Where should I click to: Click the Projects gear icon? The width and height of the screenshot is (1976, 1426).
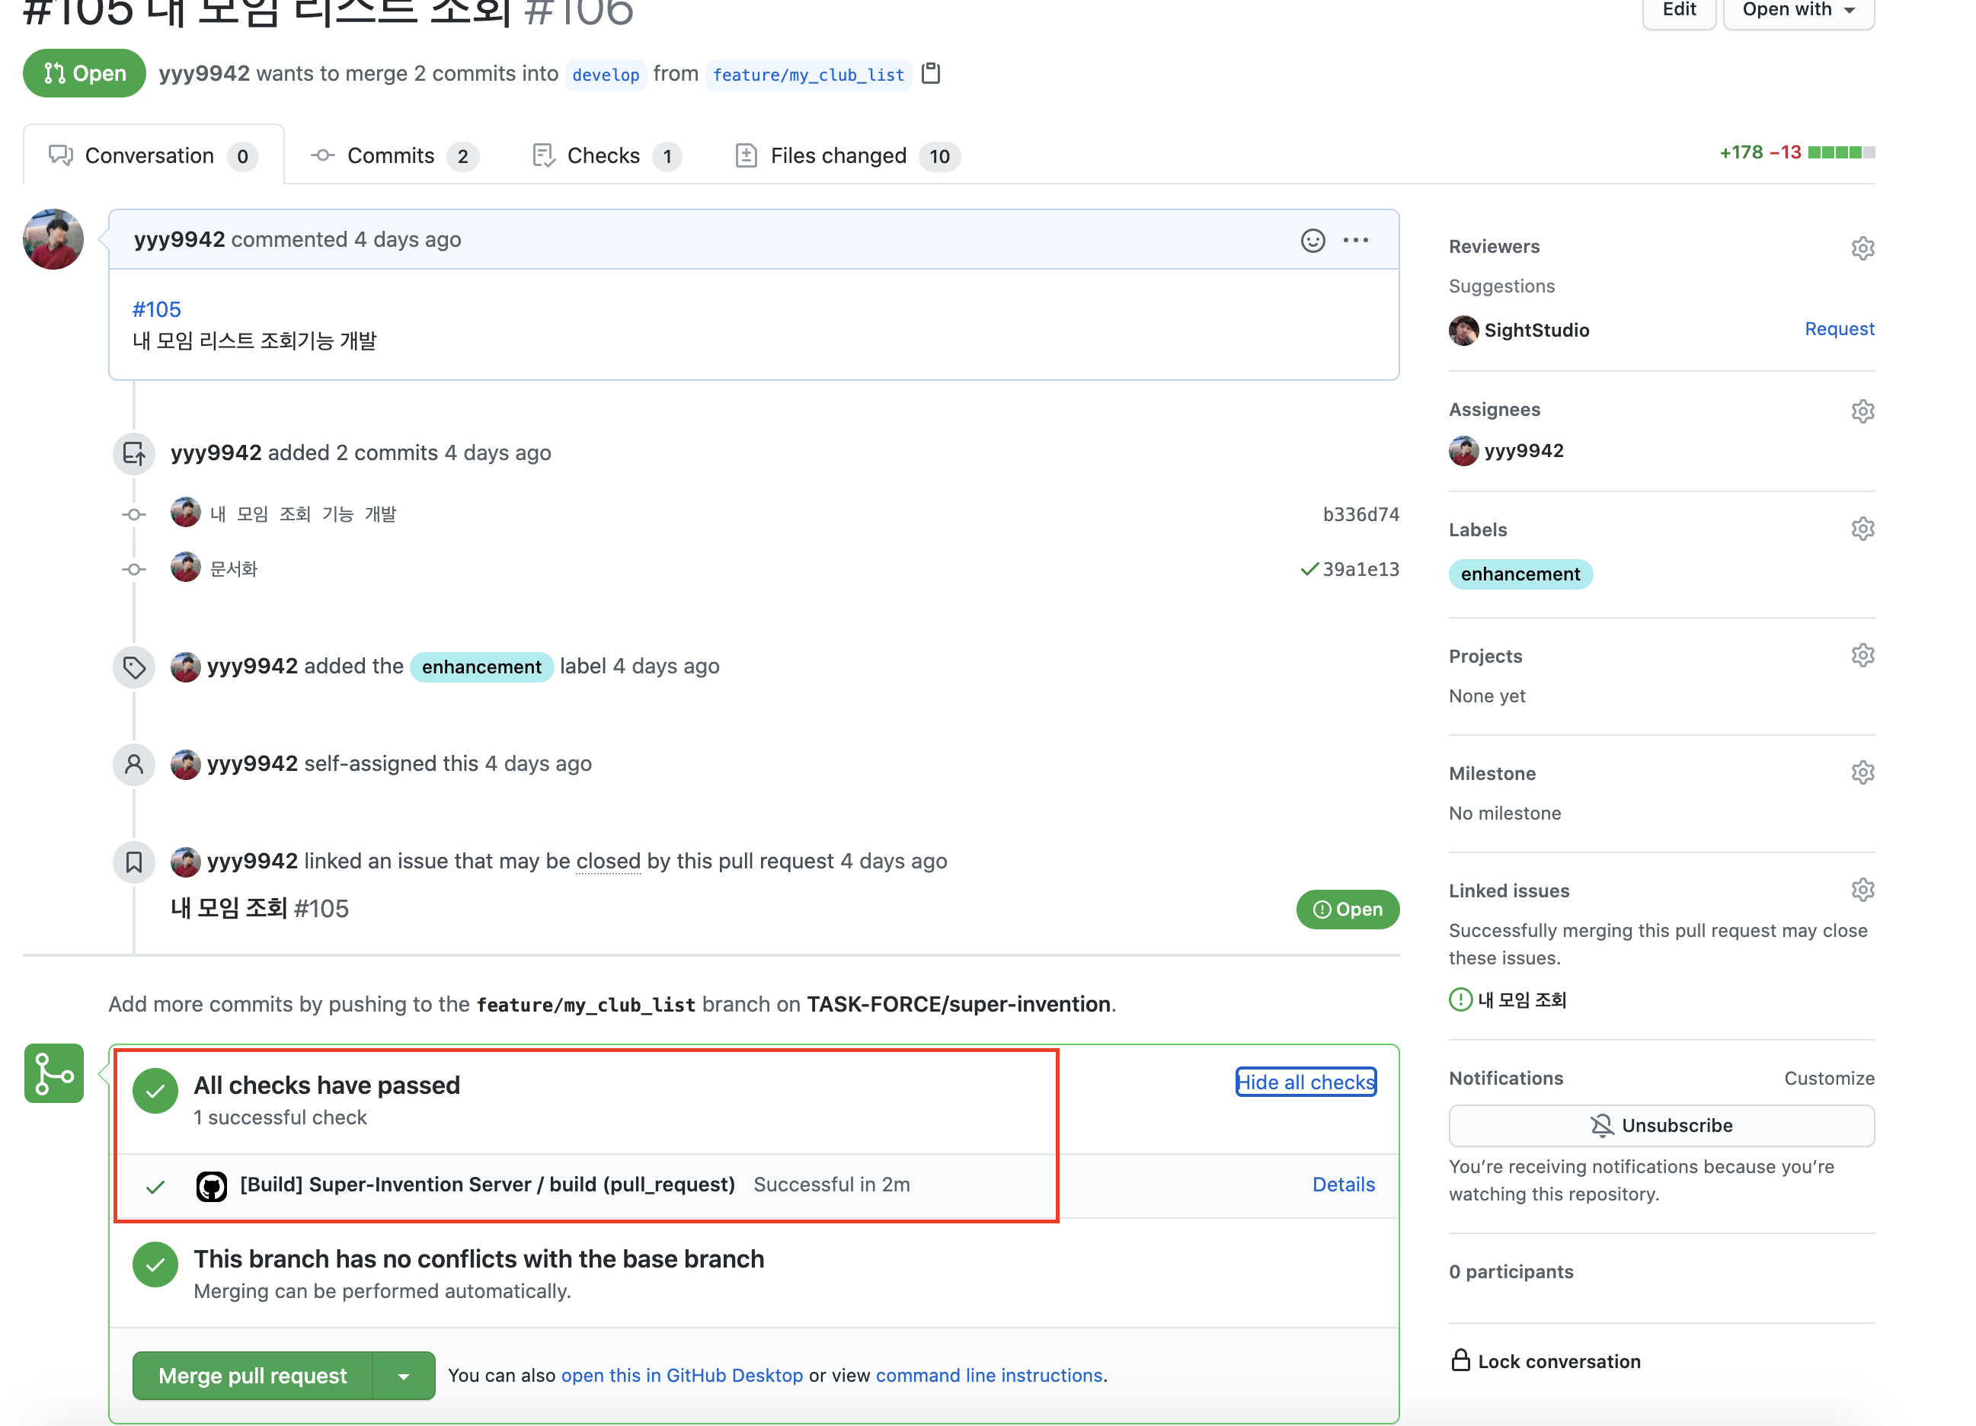(1862, 655)
